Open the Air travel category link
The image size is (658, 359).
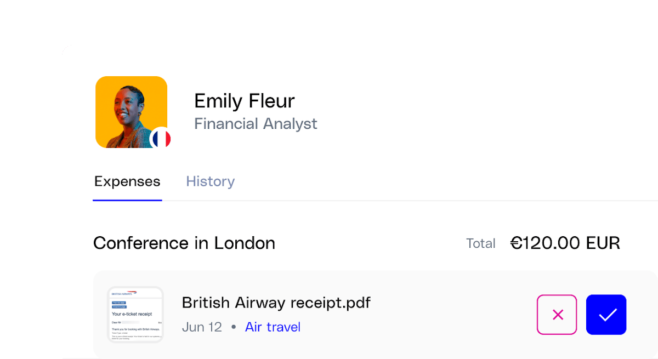(273, 327)
